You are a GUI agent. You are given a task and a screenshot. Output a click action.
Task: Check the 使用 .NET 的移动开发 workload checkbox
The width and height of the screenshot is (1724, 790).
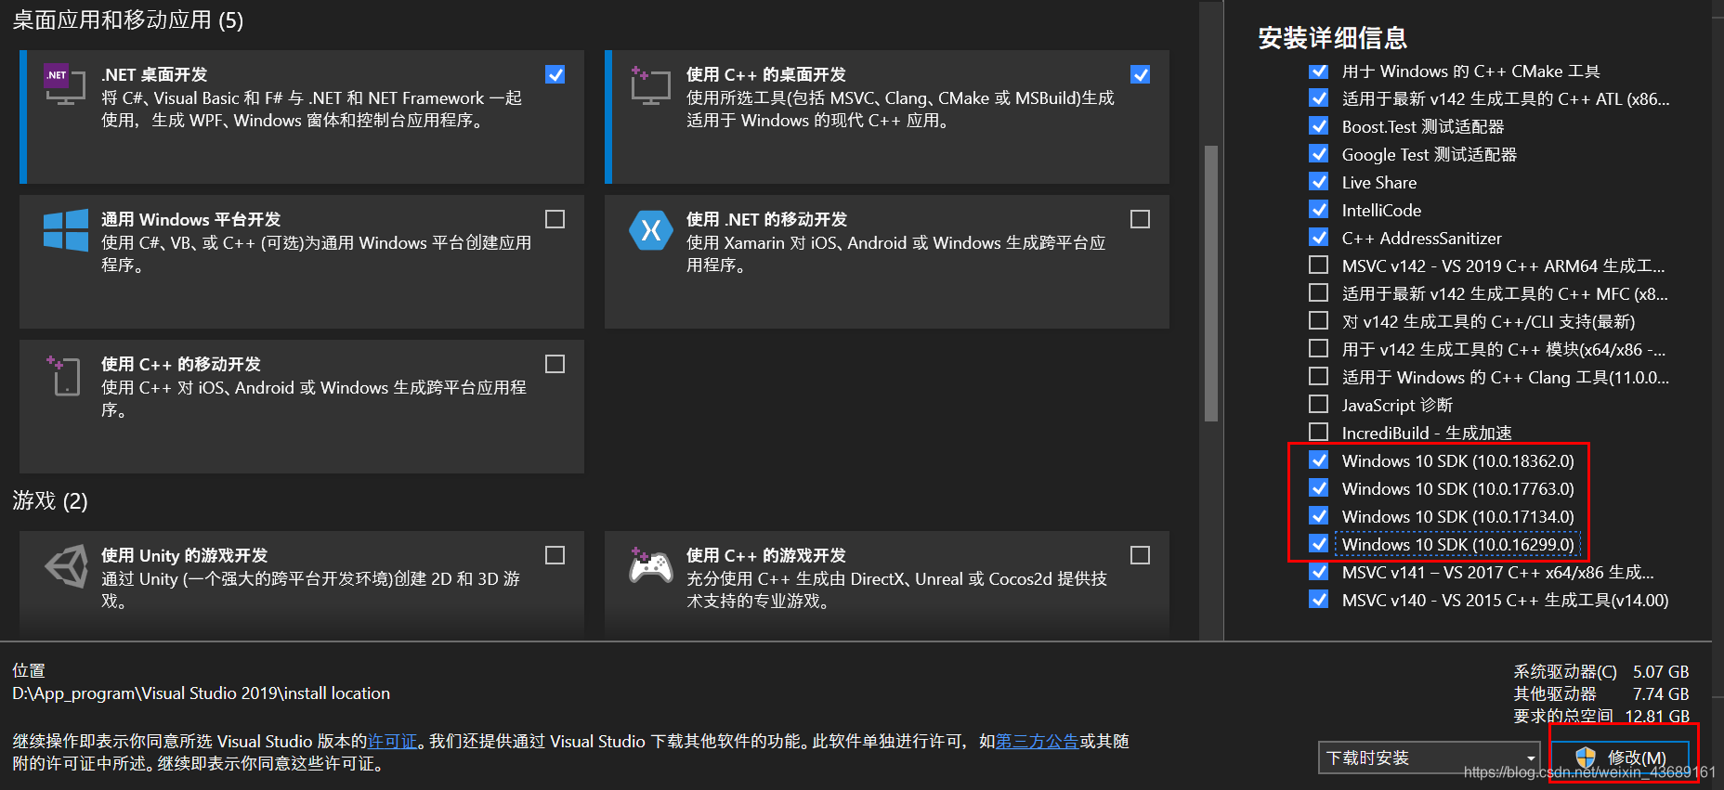pos(1140,219)
